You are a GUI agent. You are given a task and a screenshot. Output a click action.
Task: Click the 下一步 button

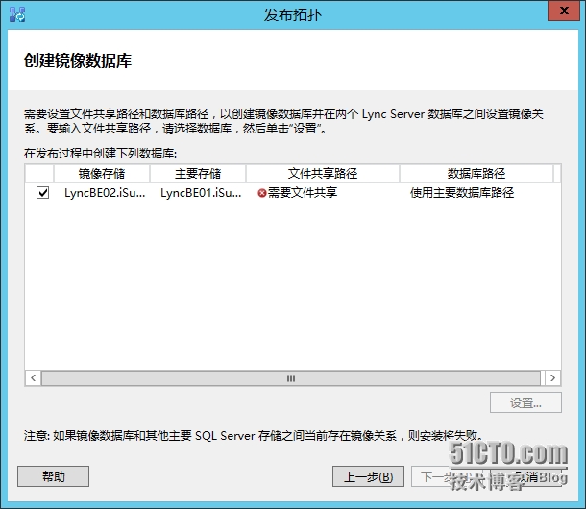447,476
